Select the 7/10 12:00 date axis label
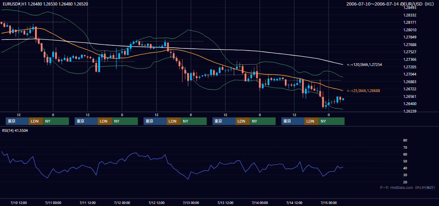The image size is (439, 206). (19, 203)
